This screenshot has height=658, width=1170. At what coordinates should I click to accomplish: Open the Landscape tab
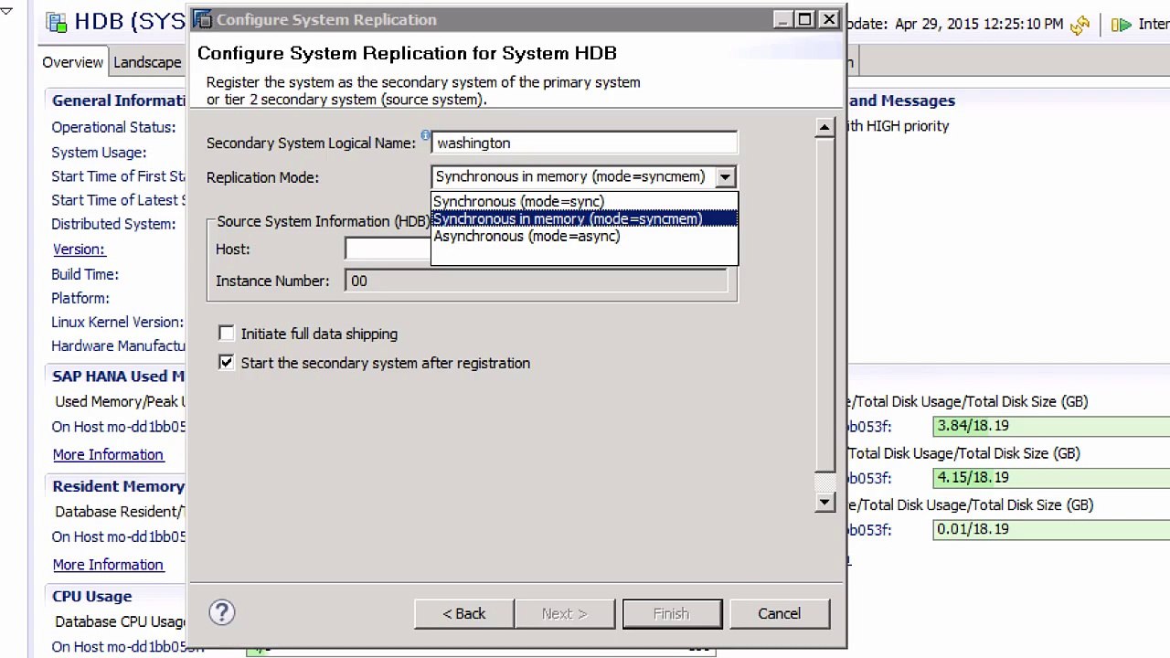coord(147,62)
